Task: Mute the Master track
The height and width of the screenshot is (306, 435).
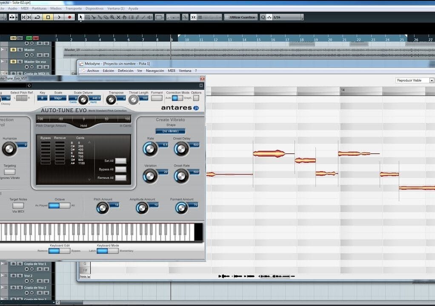Action: pyautogui.click(x=13, y=50)
